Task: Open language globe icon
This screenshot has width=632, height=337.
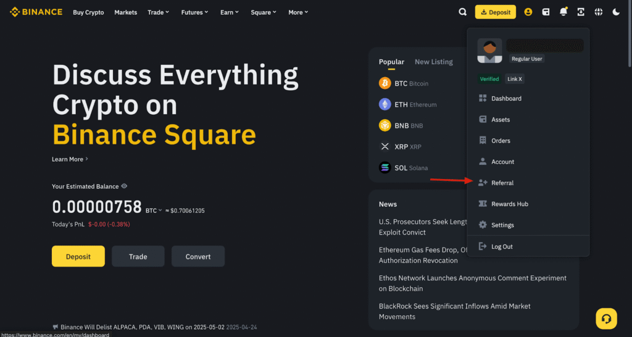Action: [598, 12]
